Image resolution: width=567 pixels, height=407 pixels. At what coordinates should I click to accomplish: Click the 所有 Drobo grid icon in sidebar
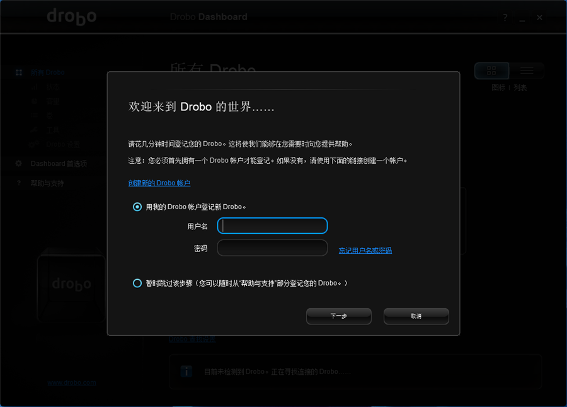pyautogui.click(x=19, y=72)
